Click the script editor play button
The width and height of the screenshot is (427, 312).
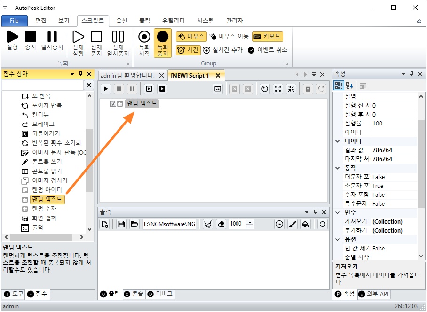pyautogui.click(x=106, y=89)
